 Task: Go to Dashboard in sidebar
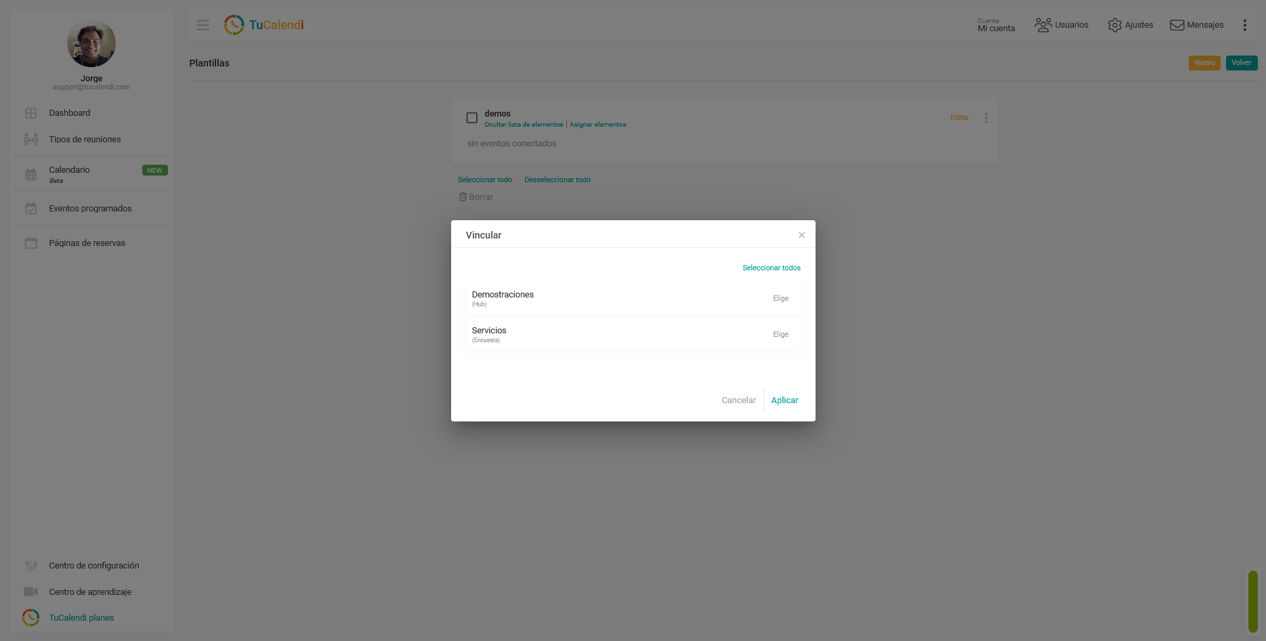[70, 113]
